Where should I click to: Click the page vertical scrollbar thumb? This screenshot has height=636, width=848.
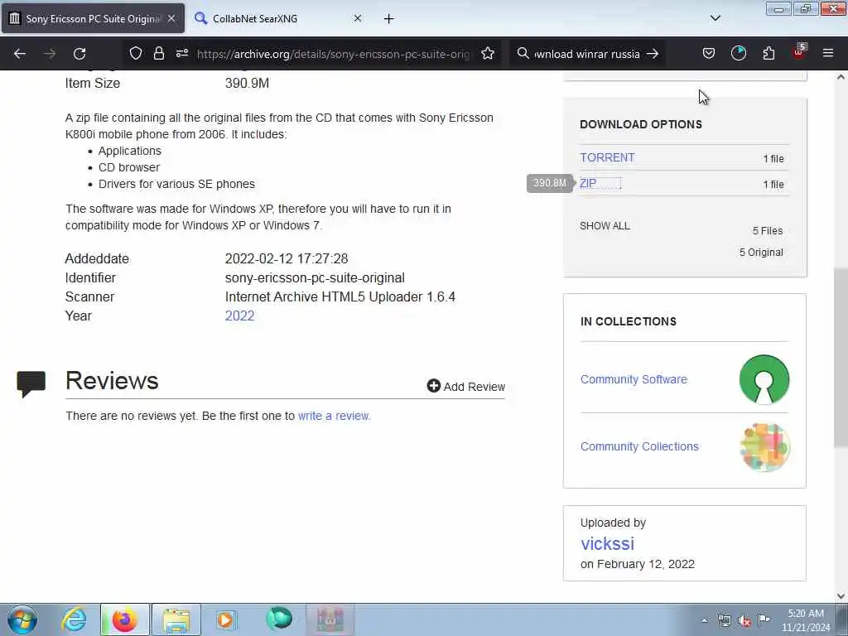pyautogui.click(x=841, y=357)
